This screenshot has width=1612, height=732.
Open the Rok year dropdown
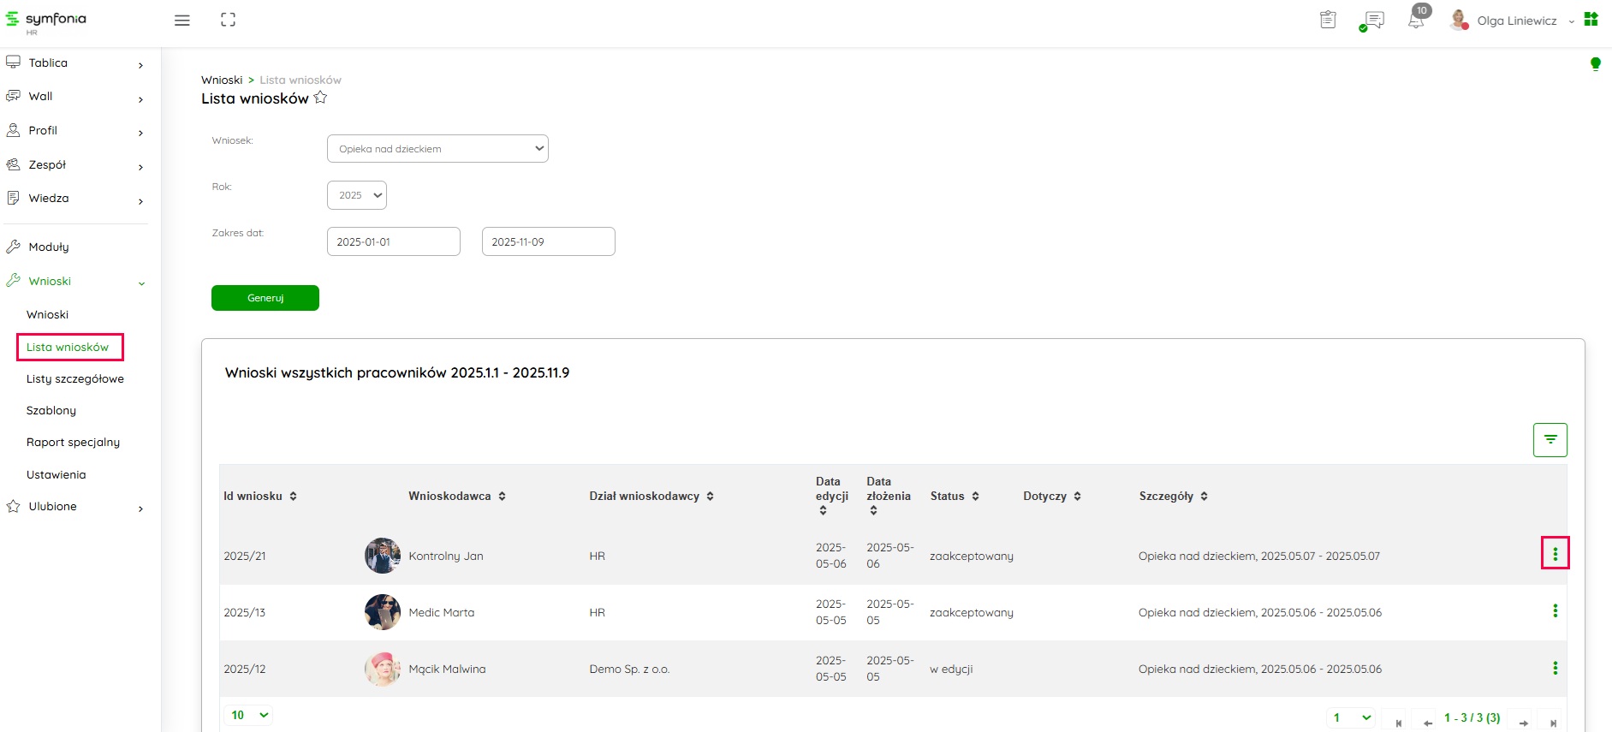point(357,195)
